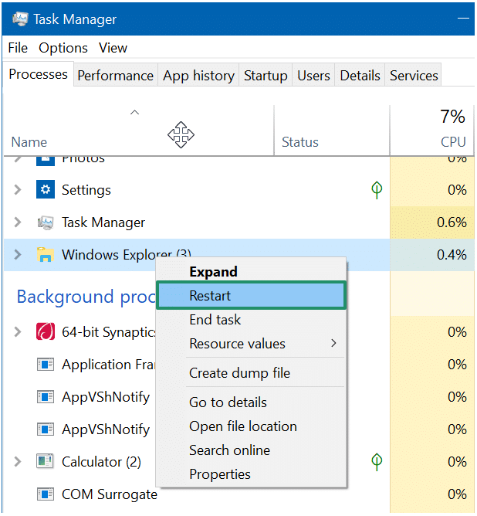Sort by the Status column header
This screenshot has width=477, height=516.
(x=332, y=131)
